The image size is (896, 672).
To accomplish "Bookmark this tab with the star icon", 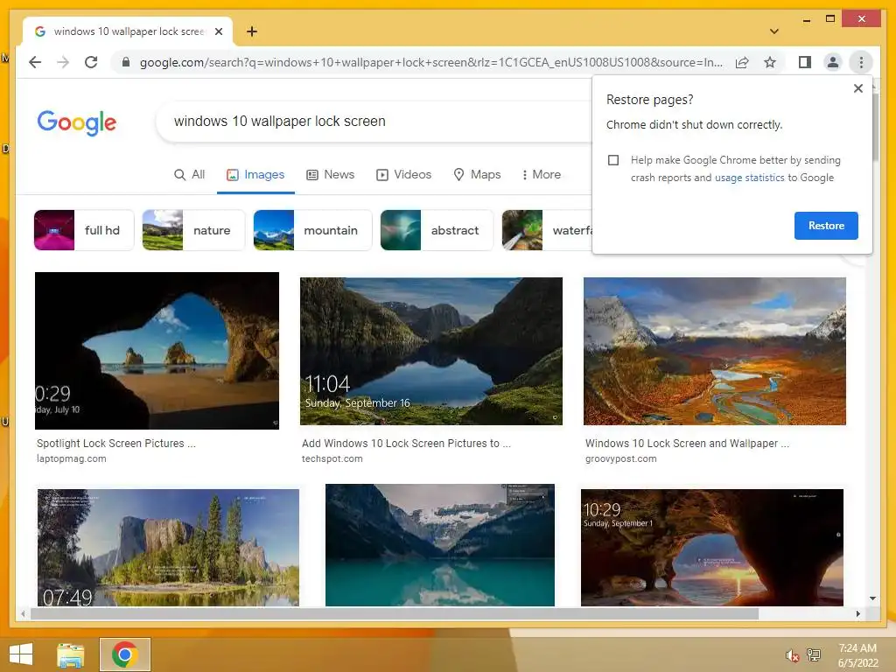I will [770, 62].
